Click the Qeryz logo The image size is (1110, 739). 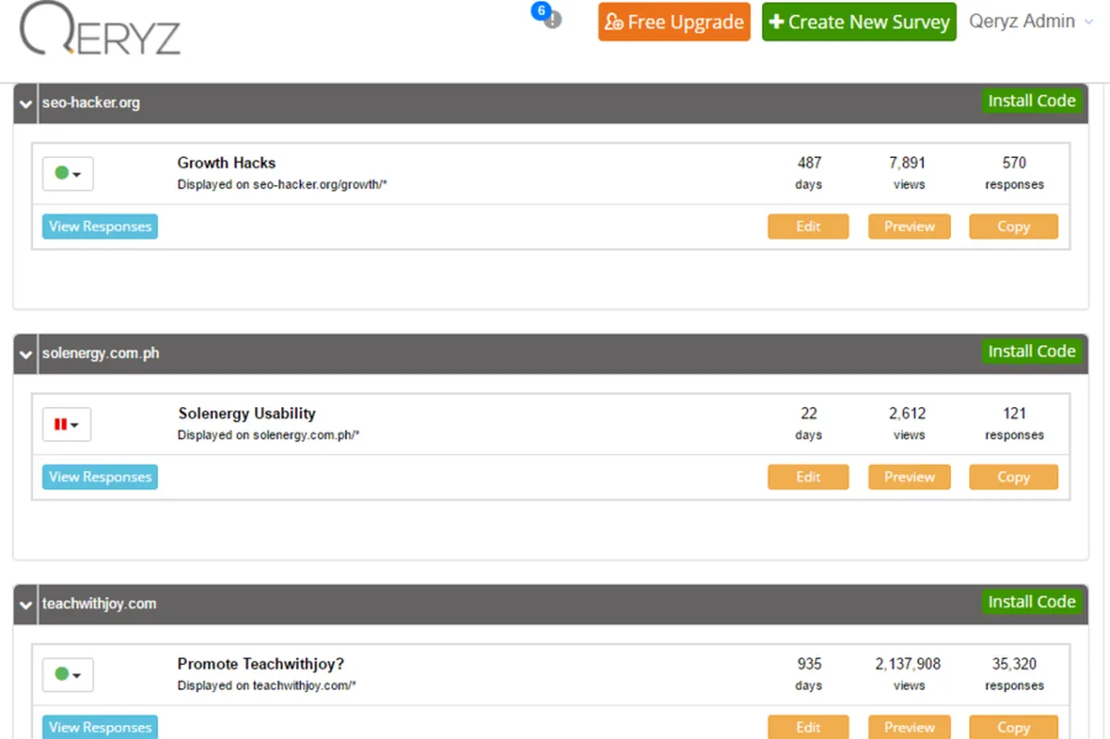point(100,29)
